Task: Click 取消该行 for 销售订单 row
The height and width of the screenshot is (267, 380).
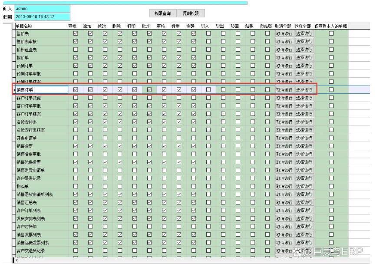Action: 284,90
